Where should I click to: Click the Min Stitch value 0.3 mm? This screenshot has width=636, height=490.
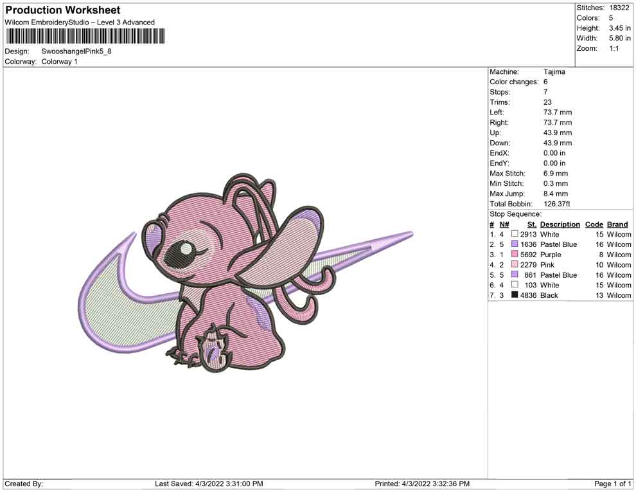556,183
